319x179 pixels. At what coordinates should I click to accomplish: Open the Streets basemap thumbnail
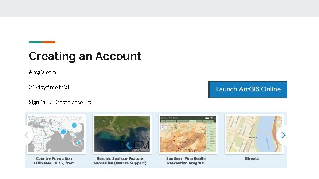click(x=254, y=134)
